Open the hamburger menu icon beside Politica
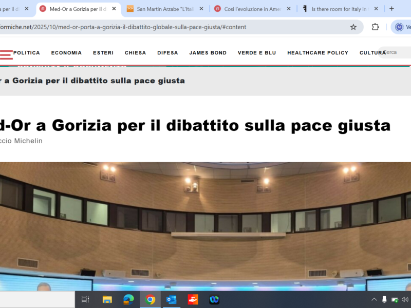 pyautogui.click(x=6, y=54)
